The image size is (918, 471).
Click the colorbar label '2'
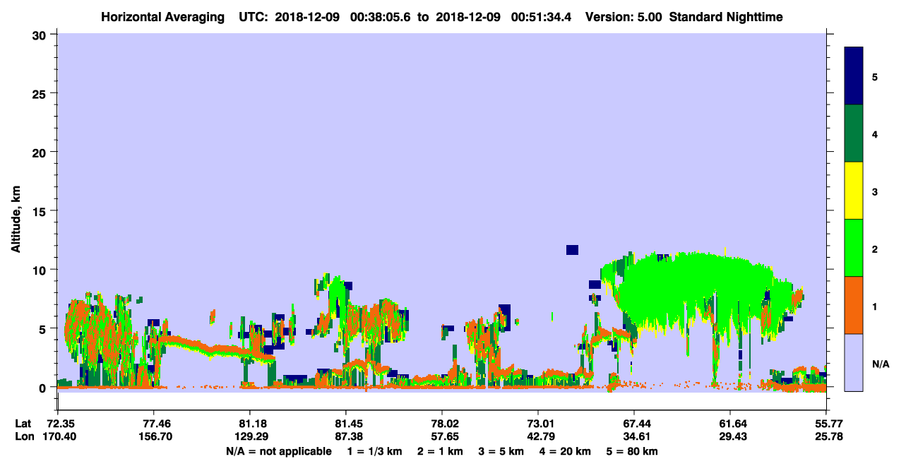tap(875, 249)
